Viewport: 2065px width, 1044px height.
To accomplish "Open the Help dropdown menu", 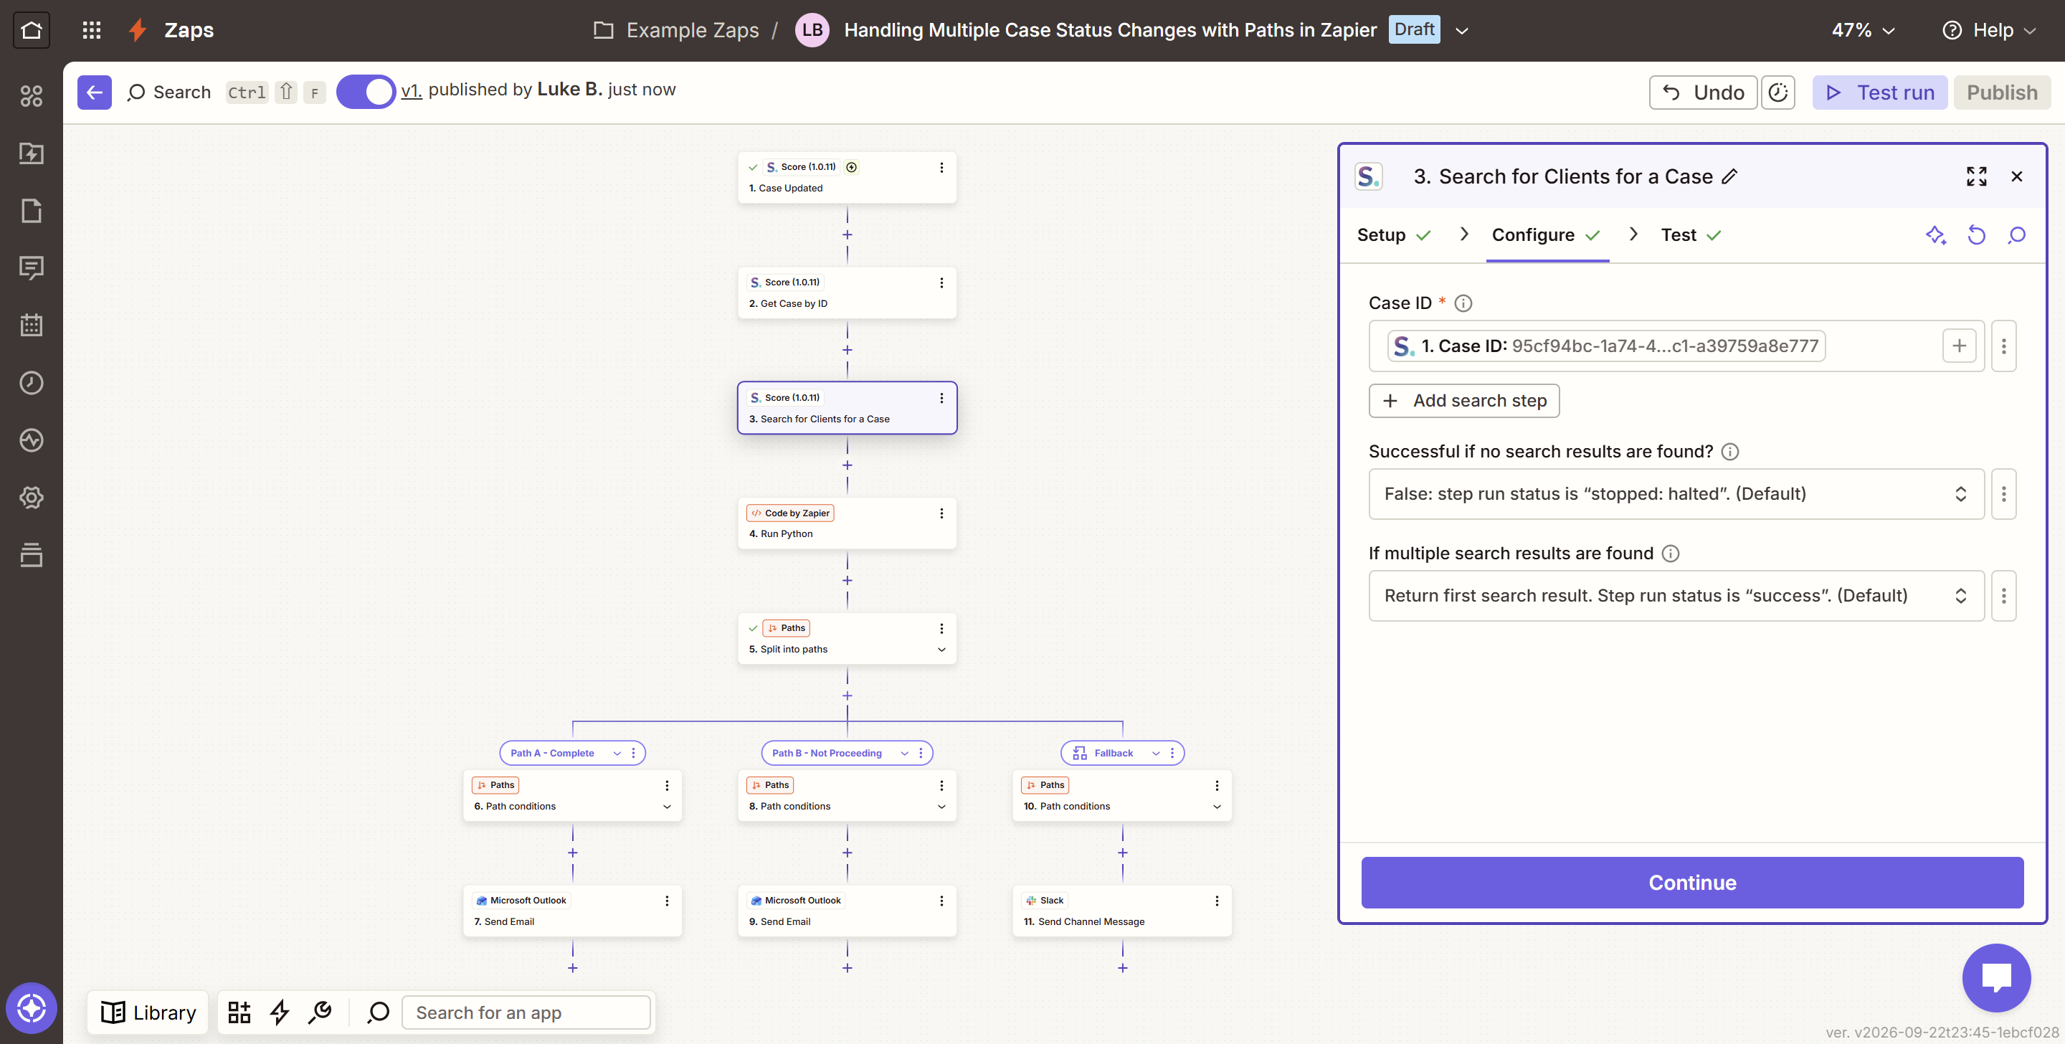I will (1990, 30).
